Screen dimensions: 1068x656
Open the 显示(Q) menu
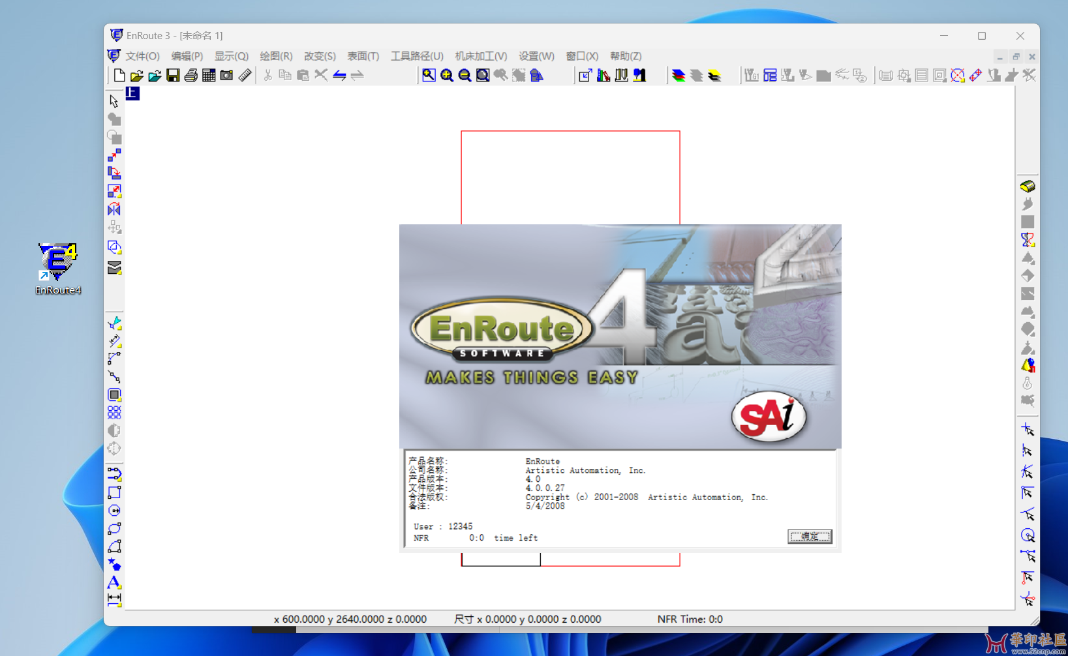(x=232, y=56)
